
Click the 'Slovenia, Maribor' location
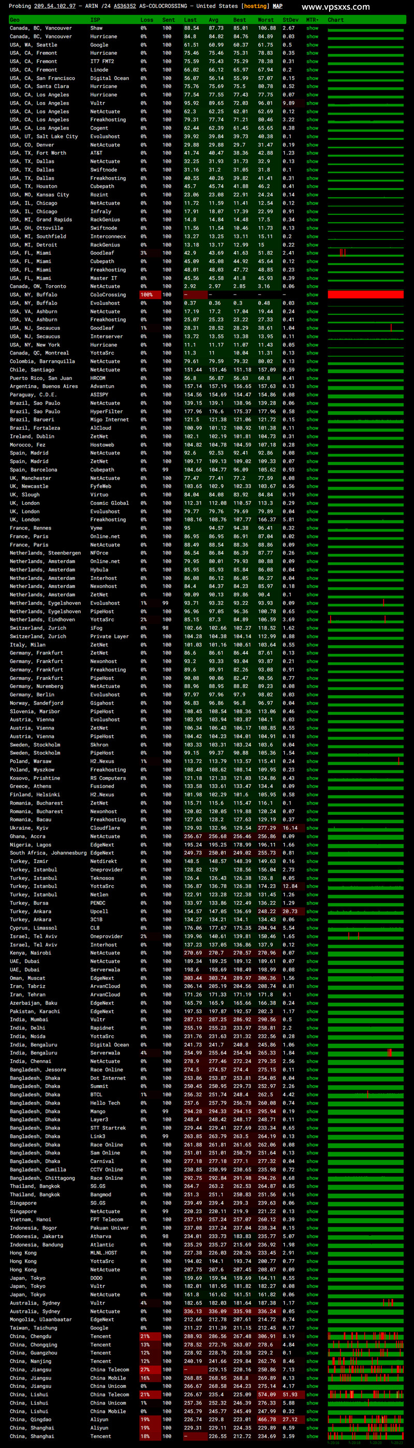click(35, 711)
